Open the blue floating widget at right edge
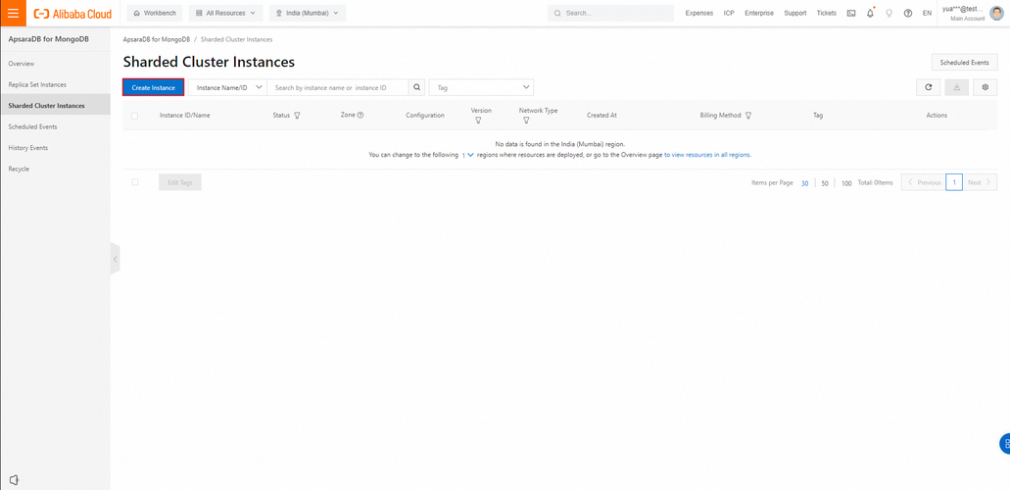This screenshot has height=490, width=1010. (1005, 444)
